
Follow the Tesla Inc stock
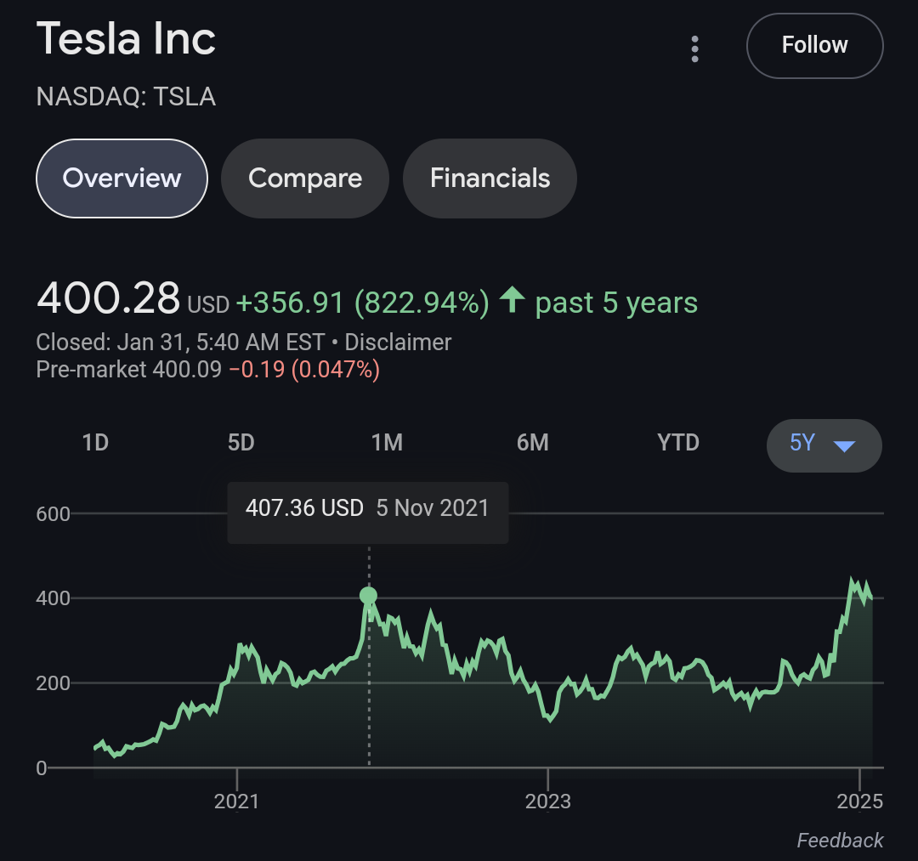click(x=814, y=45)
